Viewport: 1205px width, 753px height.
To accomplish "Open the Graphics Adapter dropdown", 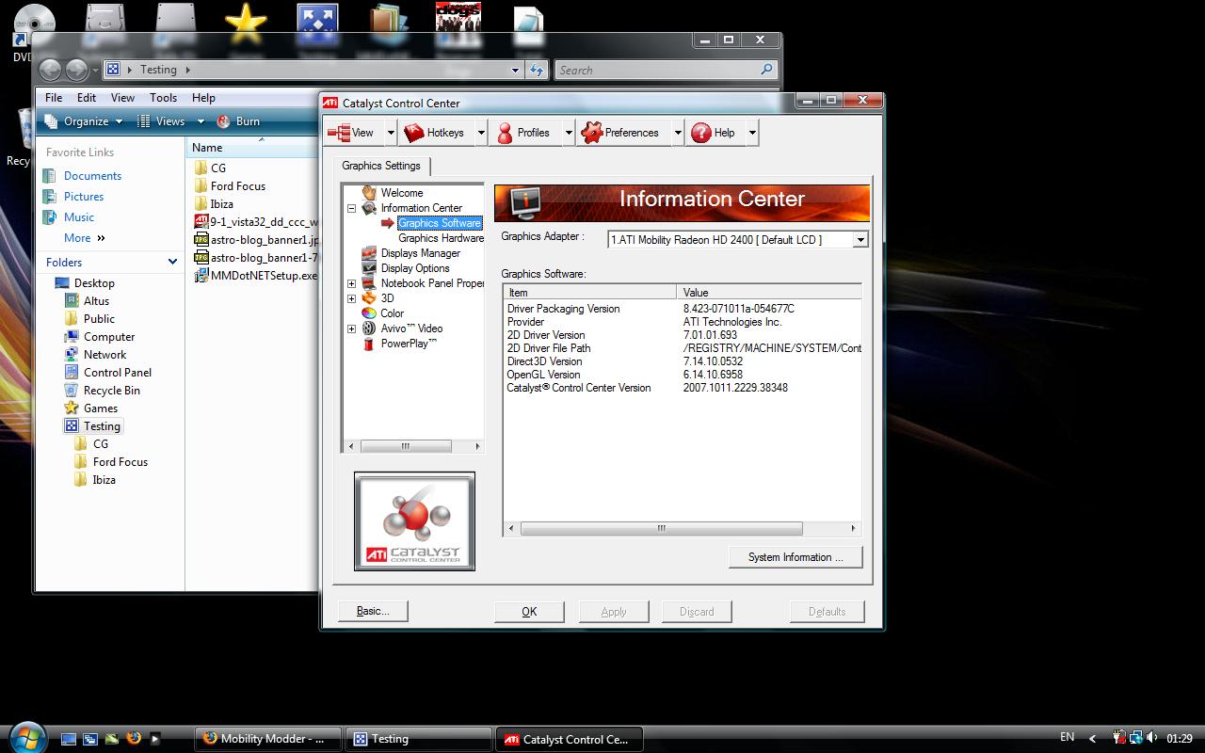I will [x=860, y=240].
